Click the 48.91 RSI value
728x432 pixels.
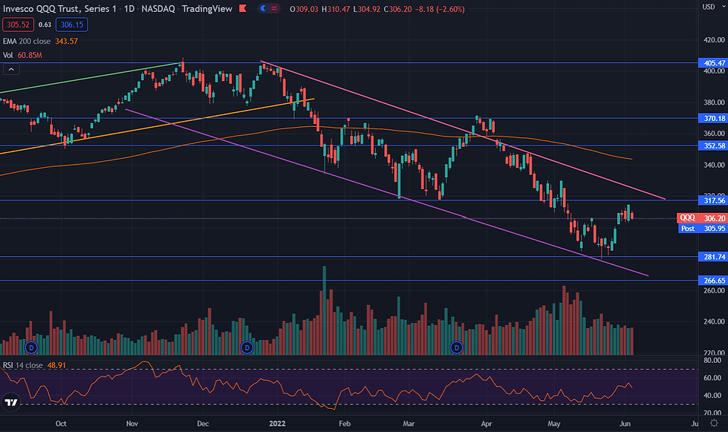pyautogui.click(x=56, y=365)
